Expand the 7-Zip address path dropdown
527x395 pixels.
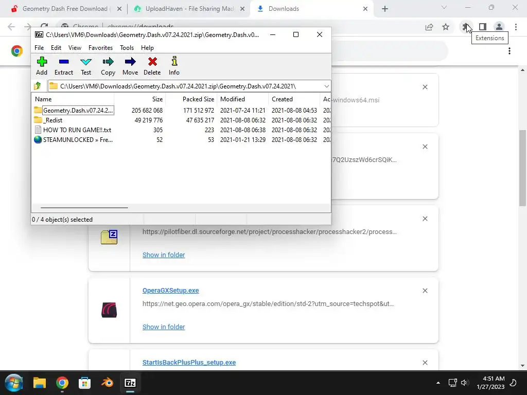point(326,86)
